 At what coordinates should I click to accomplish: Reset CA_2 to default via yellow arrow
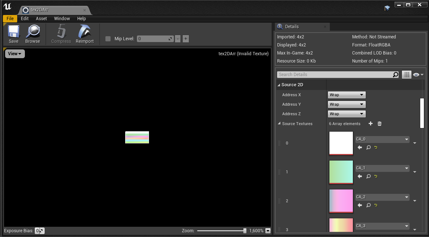click(376, 205)
